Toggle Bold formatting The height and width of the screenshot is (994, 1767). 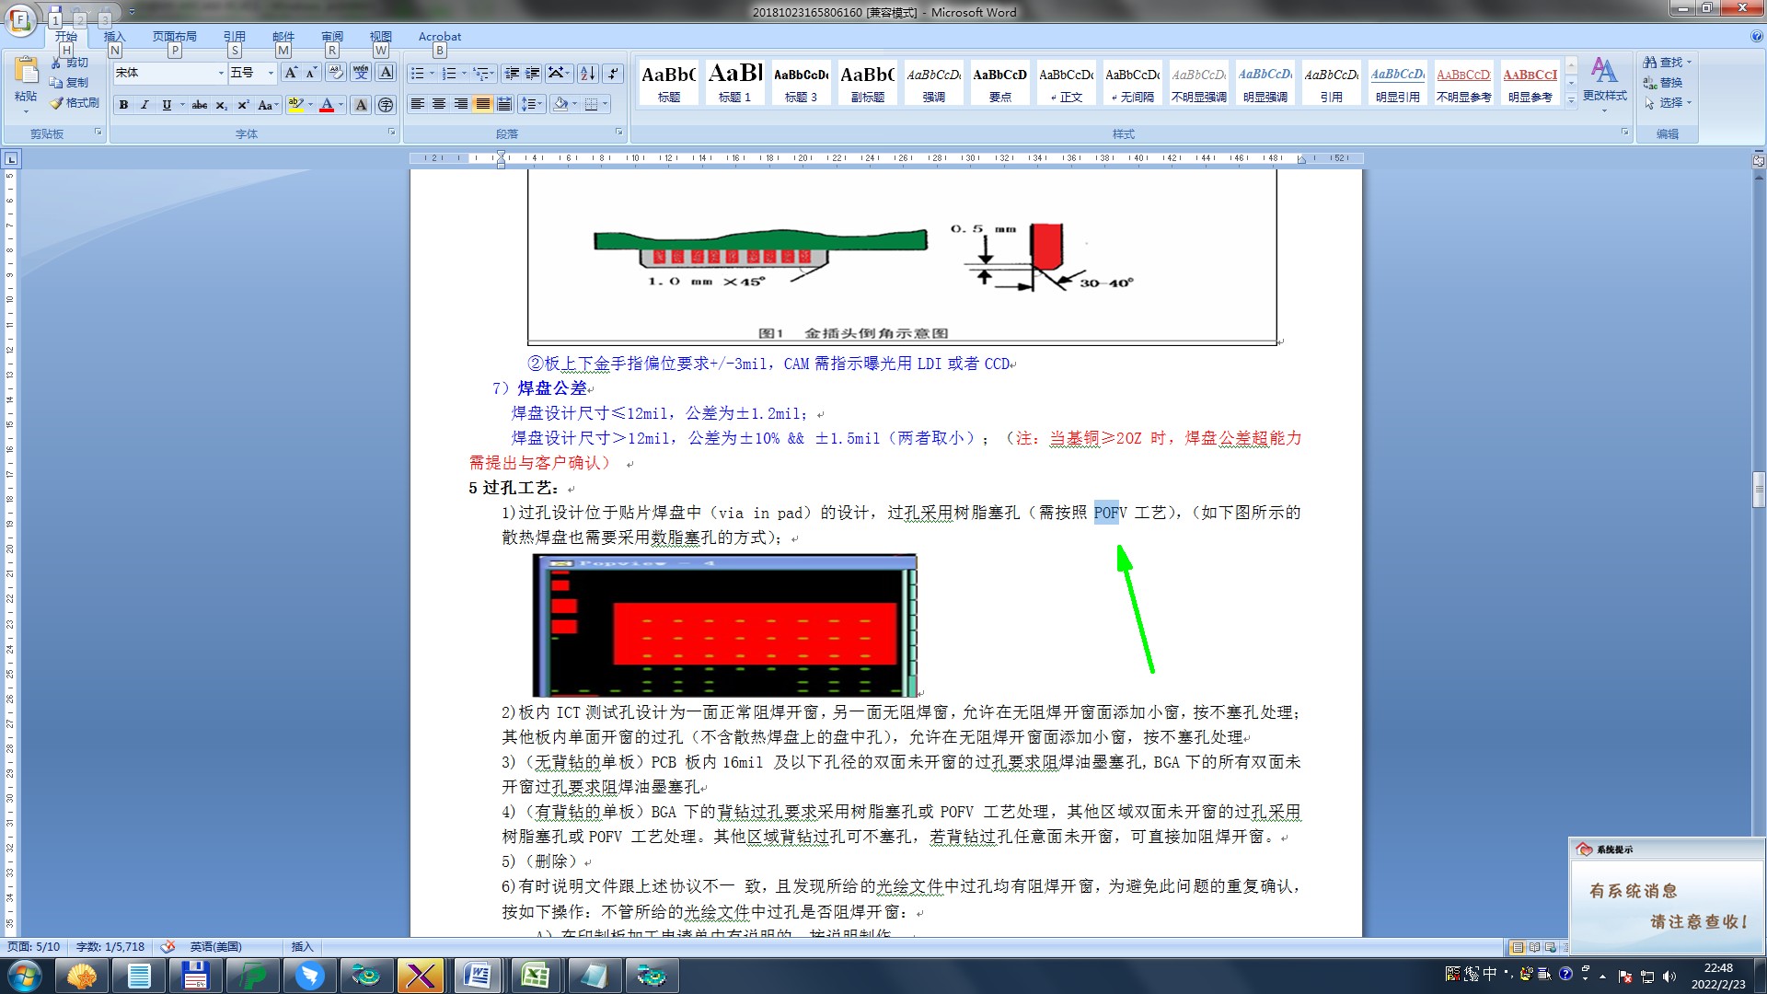[123, 105]
